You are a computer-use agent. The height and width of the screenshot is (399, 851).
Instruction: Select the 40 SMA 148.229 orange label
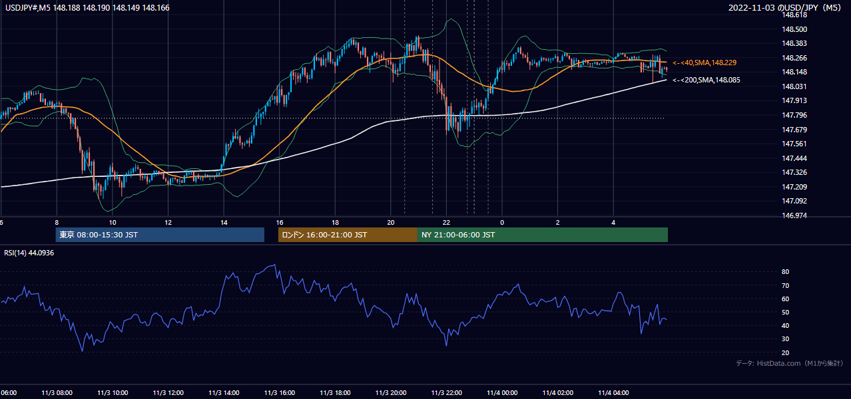point(705,63)
